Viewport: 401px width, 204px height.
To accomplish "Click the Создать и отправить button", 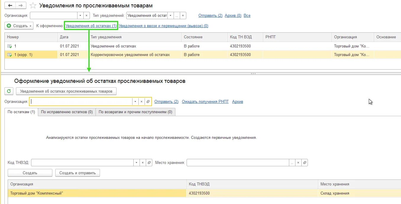I will click(77, 173).
